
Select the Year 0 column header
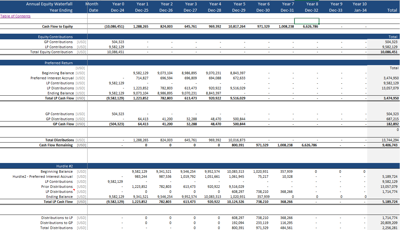[118, 4]
